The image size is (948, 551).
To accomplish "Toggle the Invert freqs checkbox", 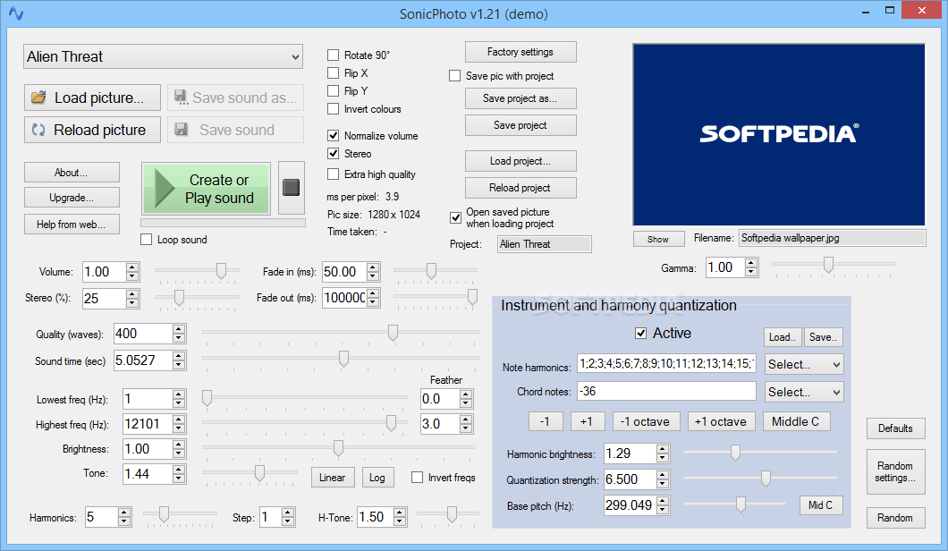I will tap(417, 478).
